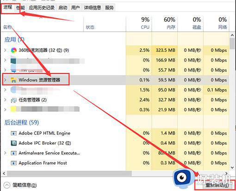Click the 360 browser process icon

pyautogui.click(x=13, y=50)
